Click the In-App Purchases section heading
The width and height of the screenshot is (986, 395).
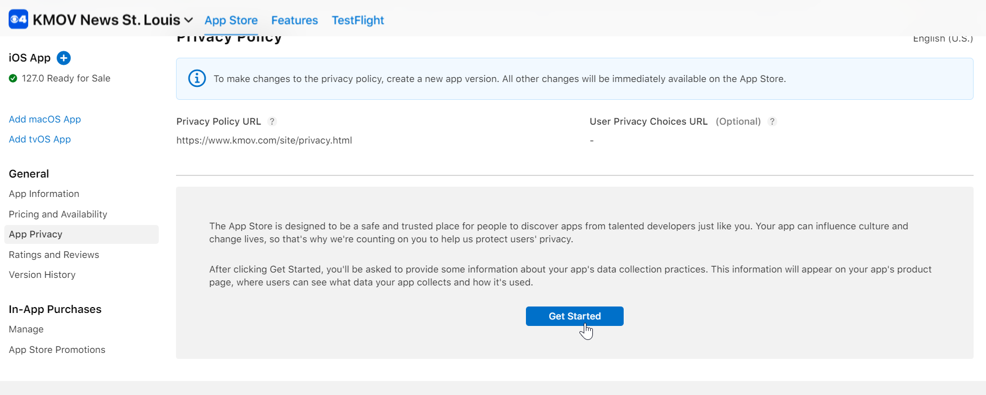[55, 309]
